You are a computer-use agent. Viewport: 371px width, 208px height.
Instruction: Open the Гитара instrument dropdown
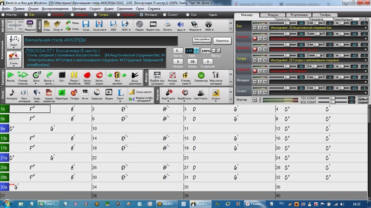[x=366, y=60]
